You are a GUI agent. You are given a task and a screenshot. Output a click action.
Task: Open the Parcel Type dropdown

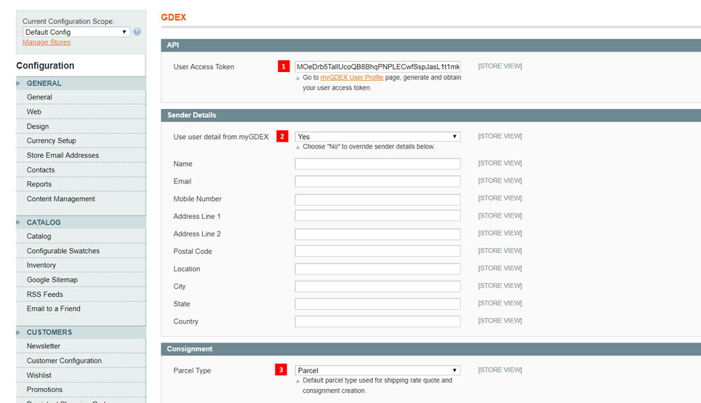(x=378, y=370)
